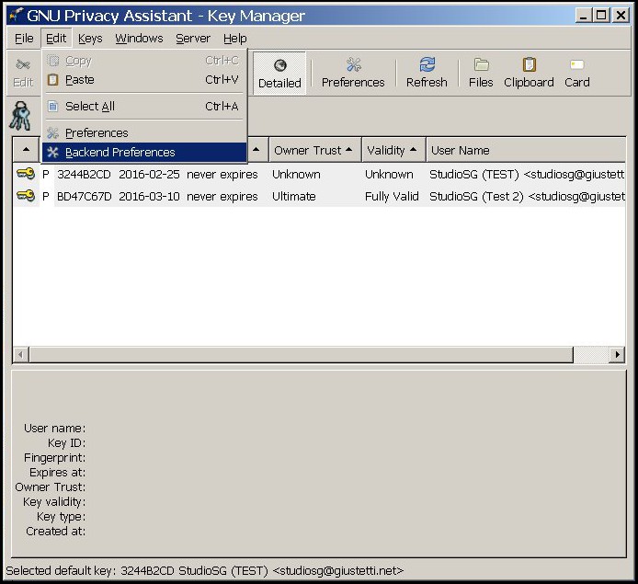Minimize the Key Manager window
The image size is (638, 584).
coord(583,16)
